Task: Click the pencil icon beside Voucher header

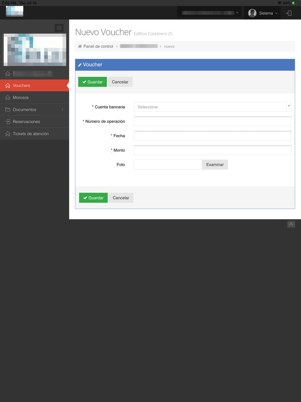Action: [80, 65]
